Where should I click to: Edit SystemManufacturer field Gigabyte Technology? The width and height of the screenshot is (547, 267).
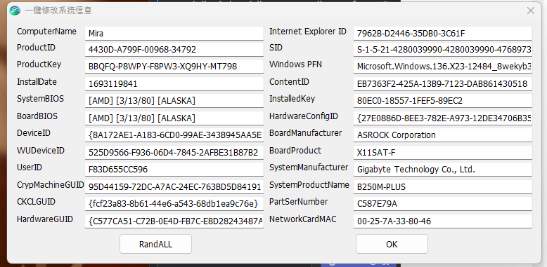point(443,170)
